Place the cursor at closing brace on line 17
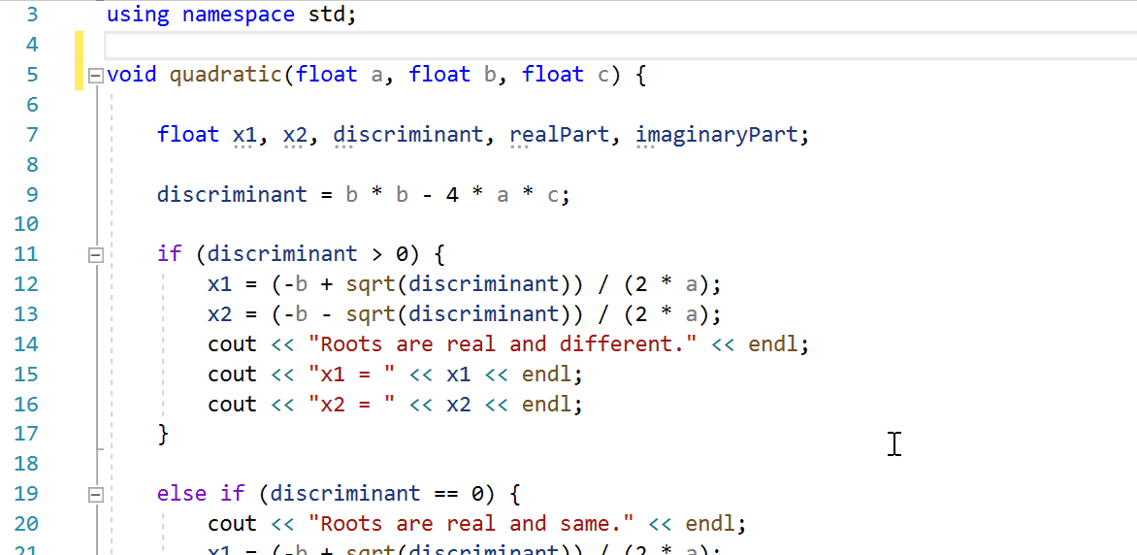This screenshot has height=555, width=1137. [163, 434]
